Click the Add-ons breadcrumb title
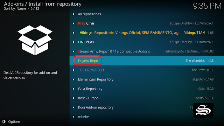Viewport: 224px width, 126px height. (14, 4)
